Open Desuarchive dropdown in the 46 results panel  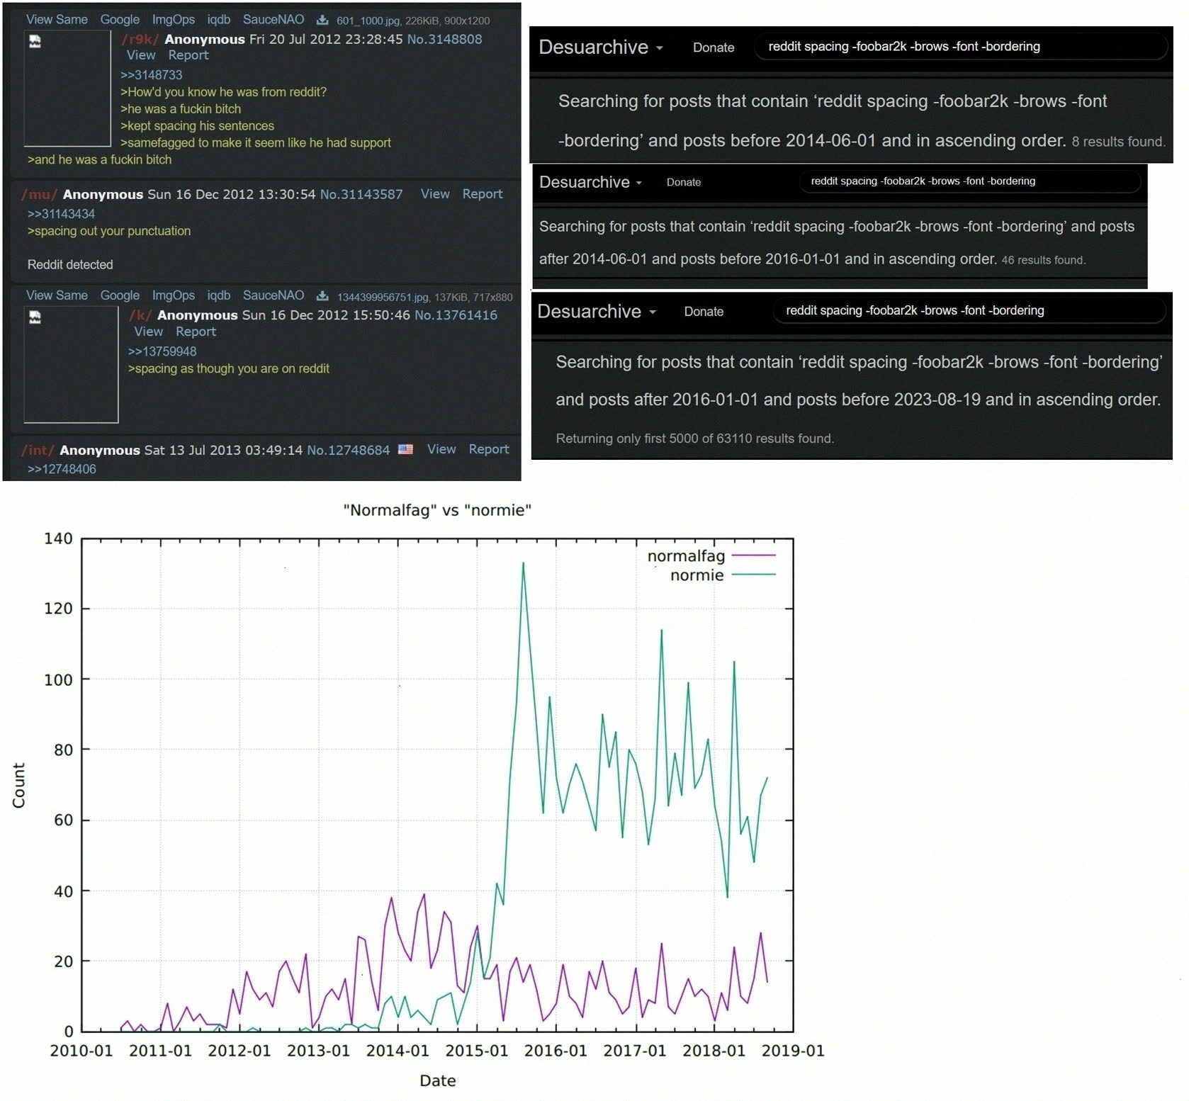click(590, 182)
